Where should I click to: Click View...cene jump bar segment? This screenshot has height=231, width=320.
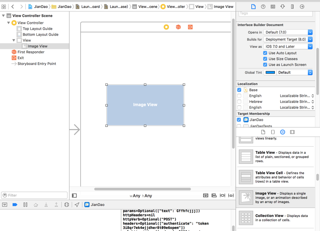[145, 7]
